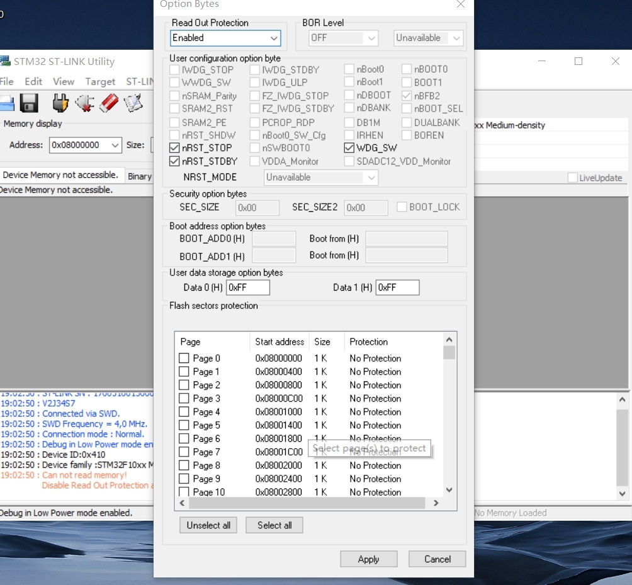Expand the memory Address dropdown
Screen dimensions: 632x585
pyautogui.click(x=115, y=145)
